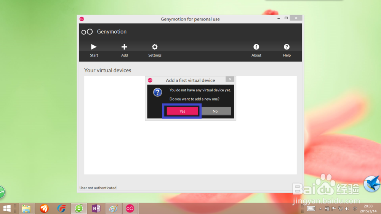The width and height of the screenshot is (381, 214).
Task: Click the volume speaker tray icon
Action: (x=347, y=209)
